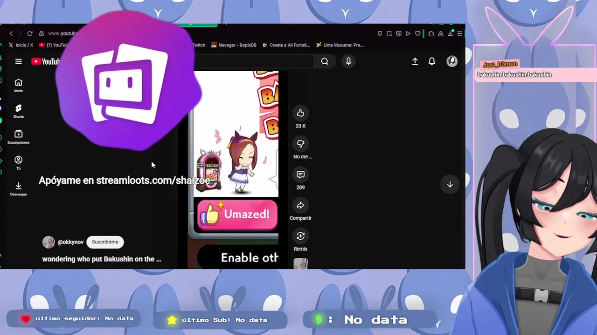Click the Suscribirme button
This screenshot has width=597, height=335.
105,242
